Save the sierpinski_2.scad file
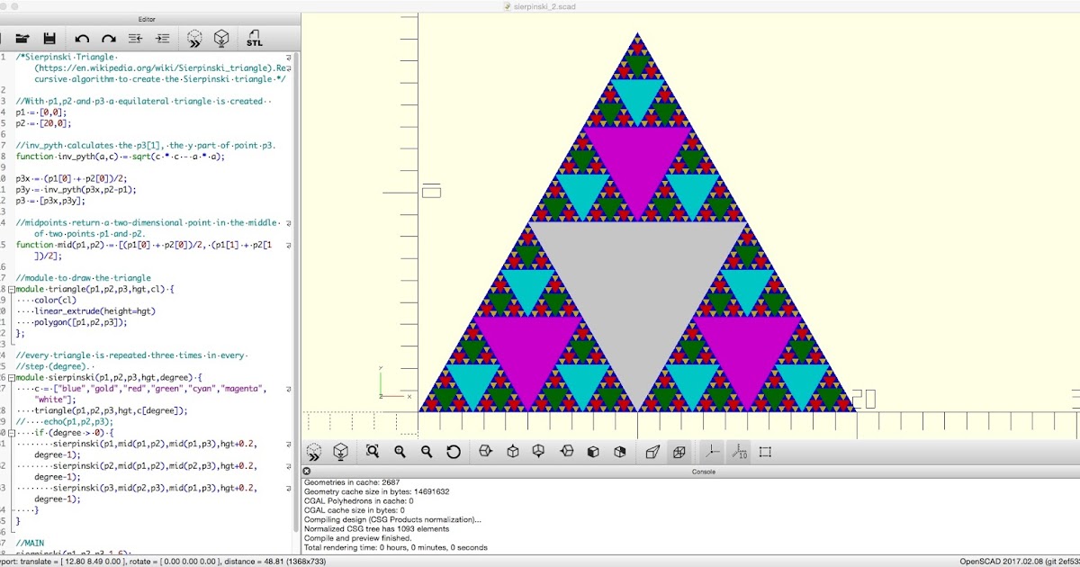 click(x=49, y=38)
